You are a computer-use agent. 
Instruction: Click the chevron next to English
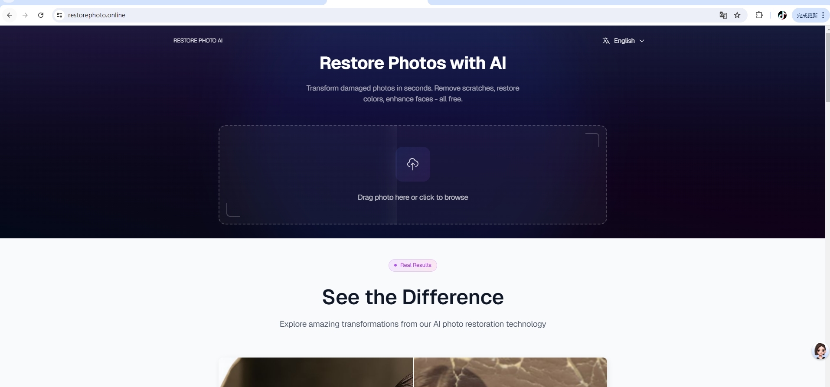coord(642,41)
